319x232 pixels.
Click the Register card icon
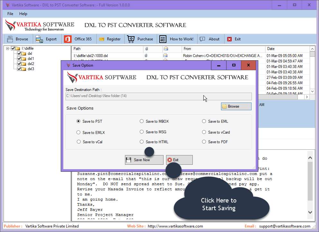click(x=102, y=39)
